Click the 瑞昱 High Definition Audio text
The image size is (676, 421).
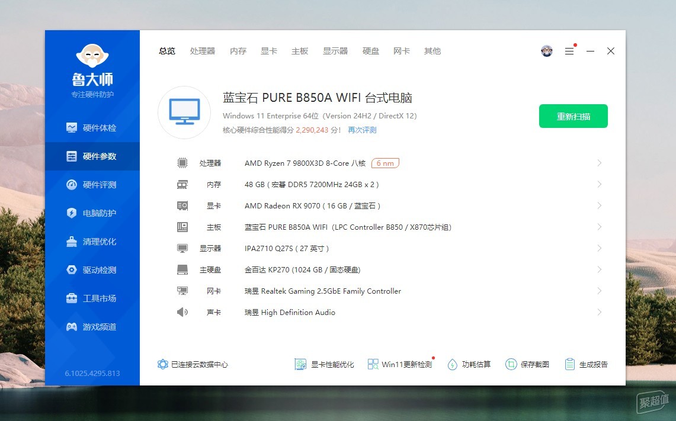[x=290, y=313]
